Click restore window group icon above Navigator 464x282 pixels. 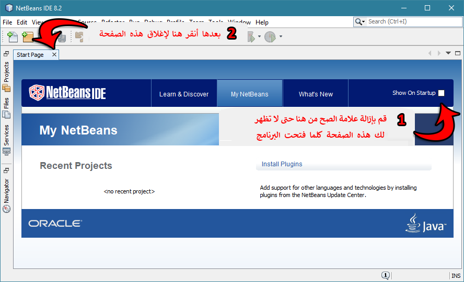point(6,170)
